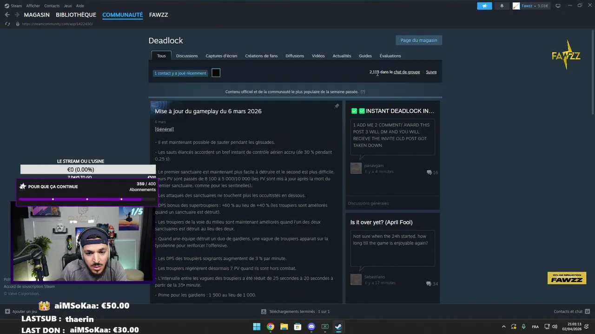
Task: Switch to the Actualités tab
Action: click(342, 56)
